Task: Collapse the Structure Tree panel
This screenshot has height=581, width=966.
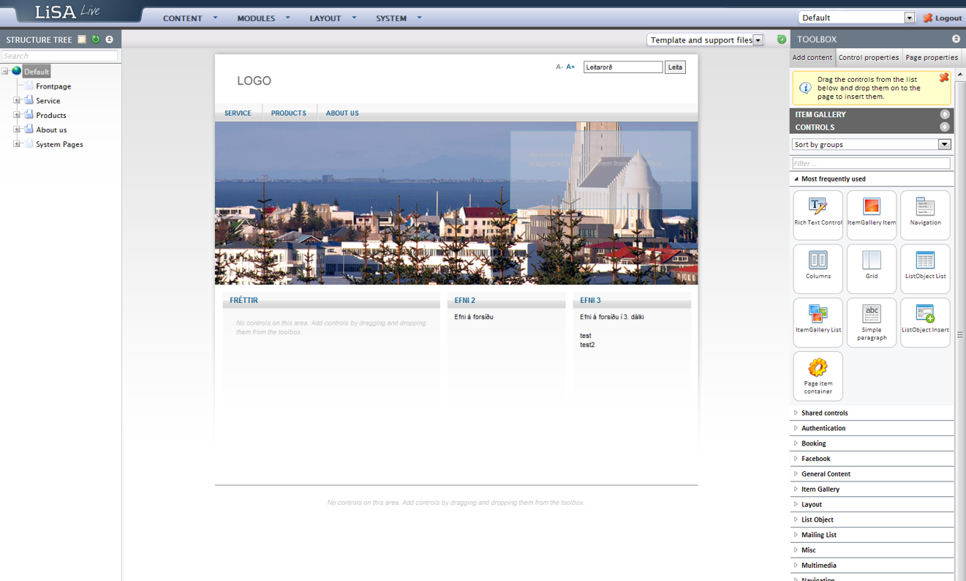Action: coord(109,40)
